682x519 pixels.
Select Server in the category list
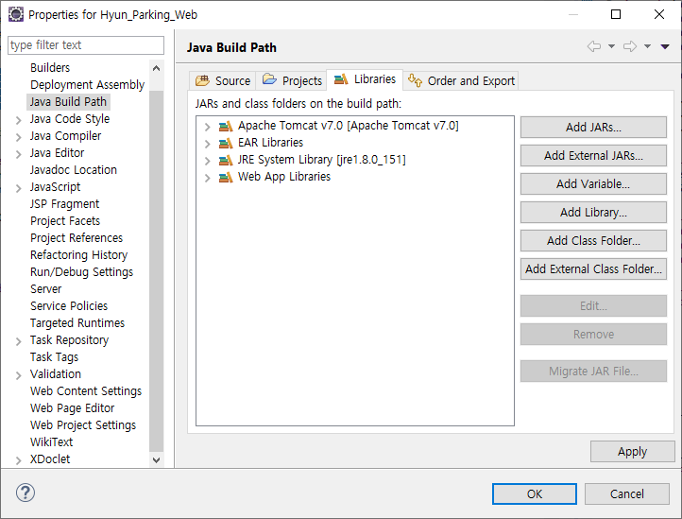[46, 288]
